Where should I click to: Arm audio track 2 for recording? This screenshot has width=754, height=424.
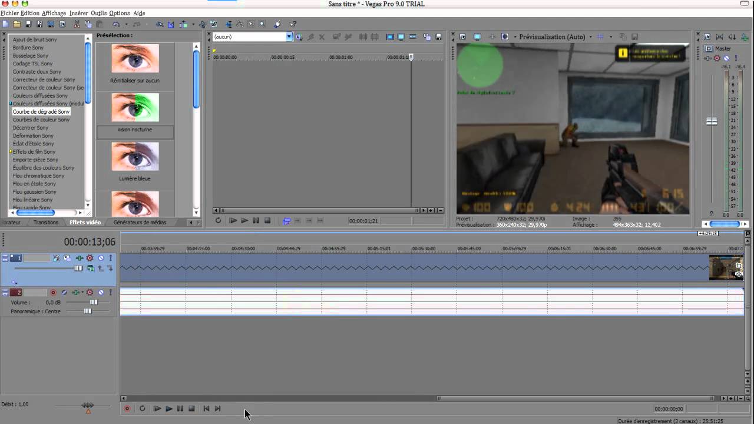53,293
